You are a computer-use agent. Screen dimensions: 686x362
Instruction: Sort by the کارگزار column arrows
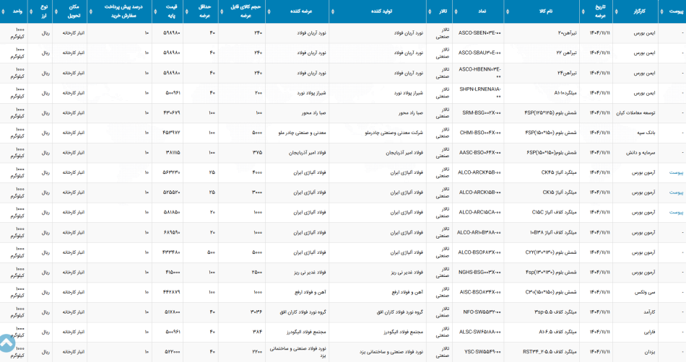point(616,12)
